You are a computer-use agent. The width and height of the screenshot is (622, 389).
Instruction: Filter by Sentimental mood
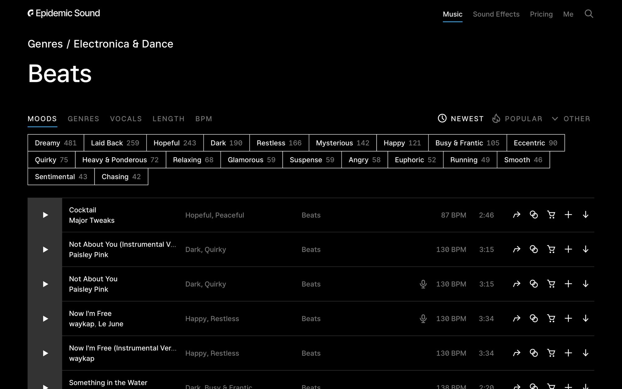(61, 176)
